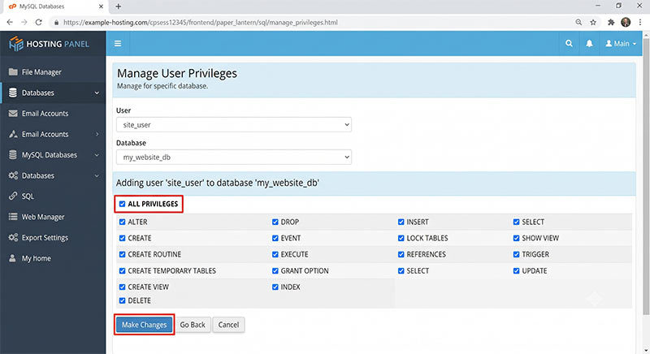Select the MySQL Databases browser tab
This screenshot has width=650, height=354.
[56, 6]
